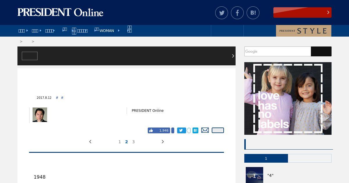Click the Hatena B! icon in the header
Screen dimensions: 349x183
tap(253, 13)
